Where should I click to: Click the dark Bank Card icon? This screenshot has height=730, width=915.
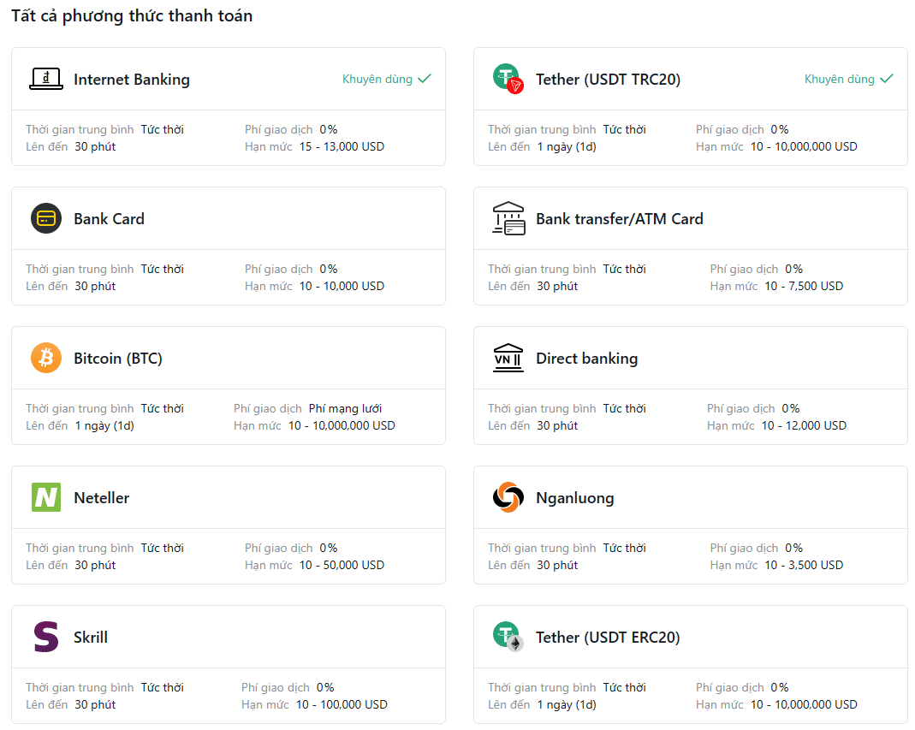(x=46, y=218)
